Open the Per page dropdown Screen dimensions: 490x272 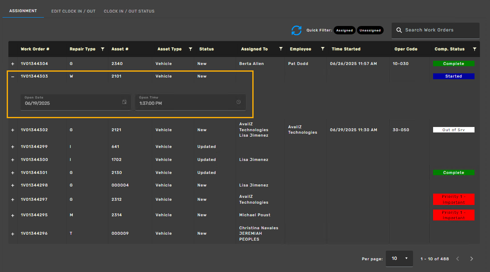[399, 259]
